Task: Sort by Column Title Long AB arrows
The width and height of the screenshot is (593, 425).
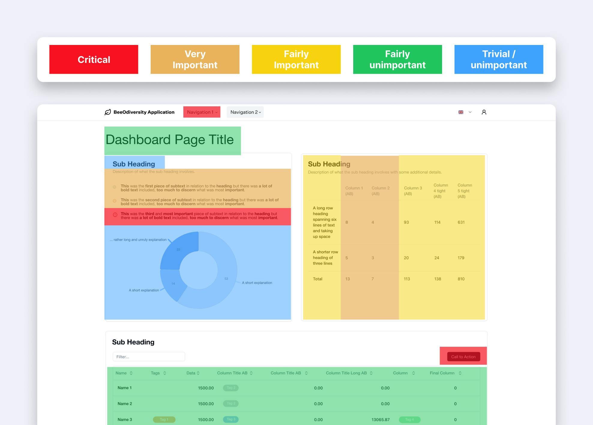Action: coord(371,373)
